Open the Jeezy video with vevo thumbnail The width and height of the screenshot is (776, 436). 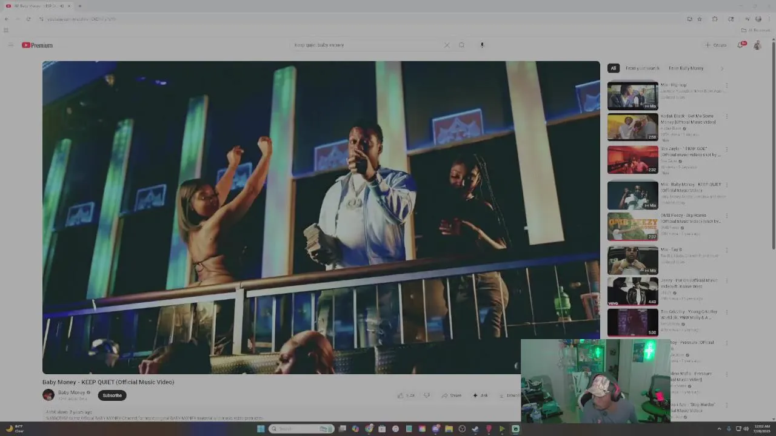(x=632, y=291)
